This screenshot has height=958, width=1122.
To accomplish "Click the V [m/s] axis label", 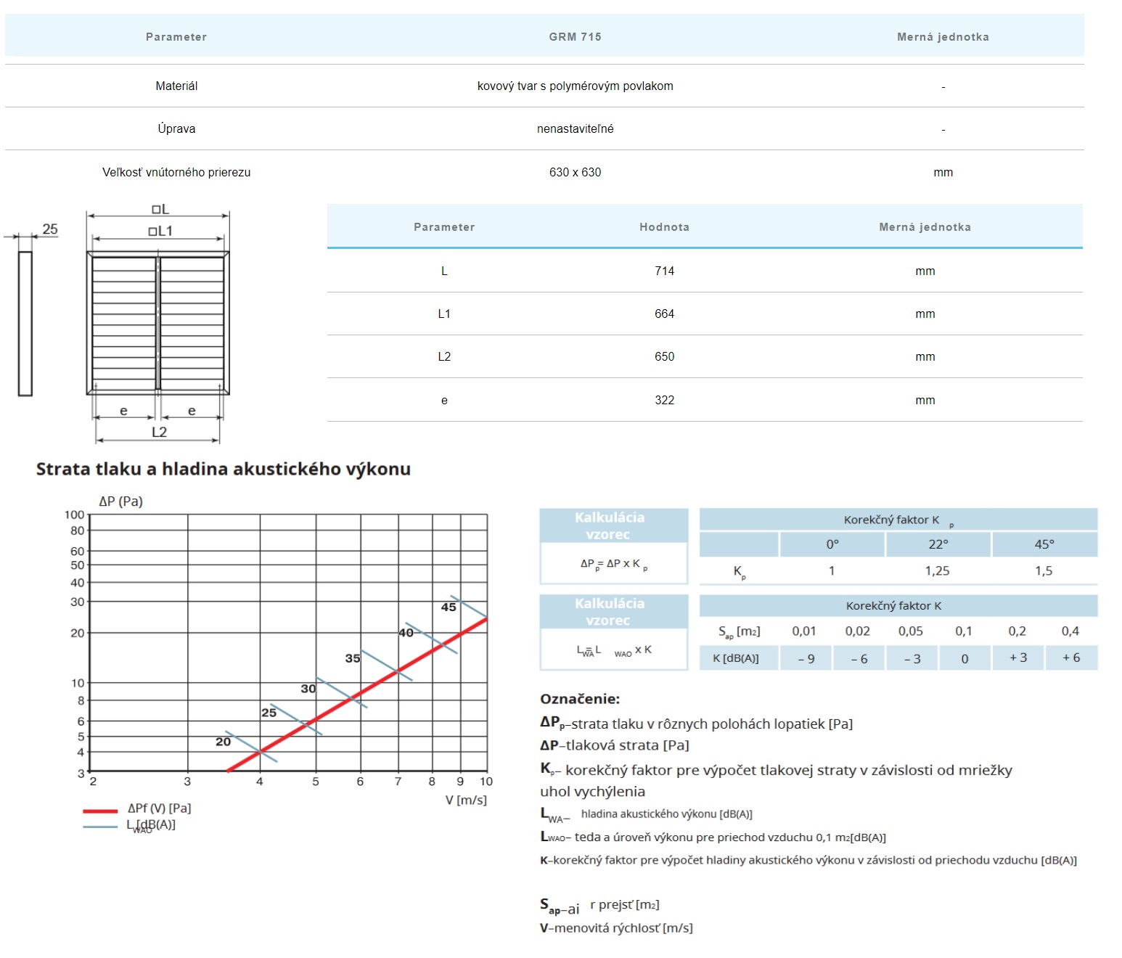I will point(466,801).
